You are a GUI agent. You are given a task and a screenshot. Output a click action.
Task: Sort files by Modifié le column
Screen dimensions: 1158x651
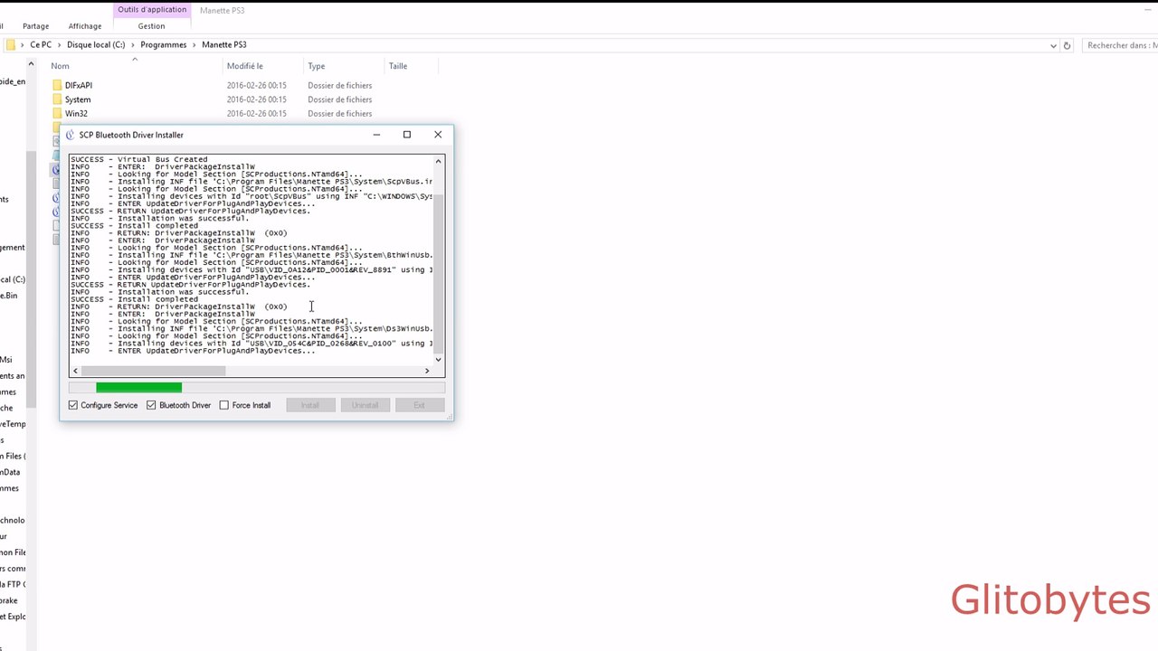click(245, 66)
